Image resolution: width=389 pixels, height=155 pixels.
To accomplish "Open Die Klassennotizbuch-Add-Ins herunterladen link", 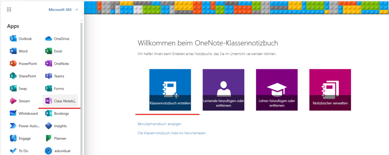I will 172,133.
